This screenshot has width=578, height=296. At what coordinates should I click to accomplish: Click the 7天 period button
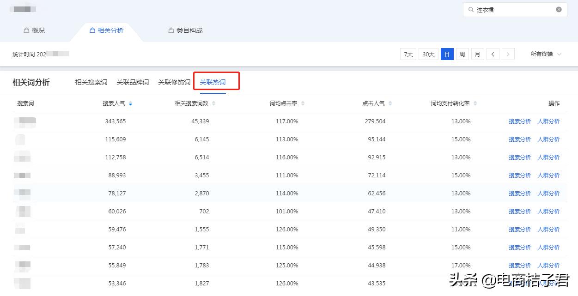(x=408, y=54)
